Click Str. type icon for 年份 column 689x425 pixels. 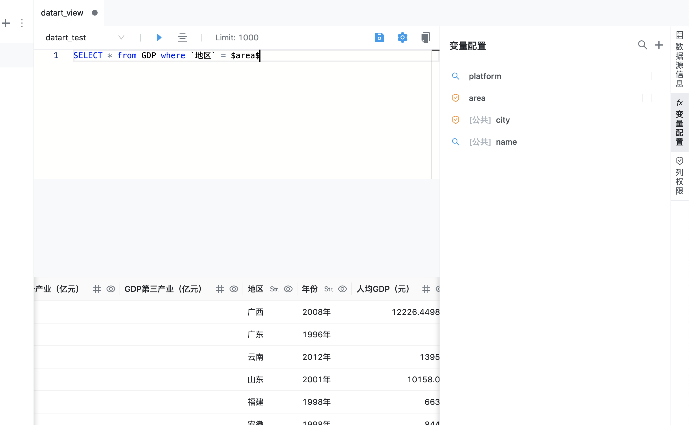(x=329, y=289)
